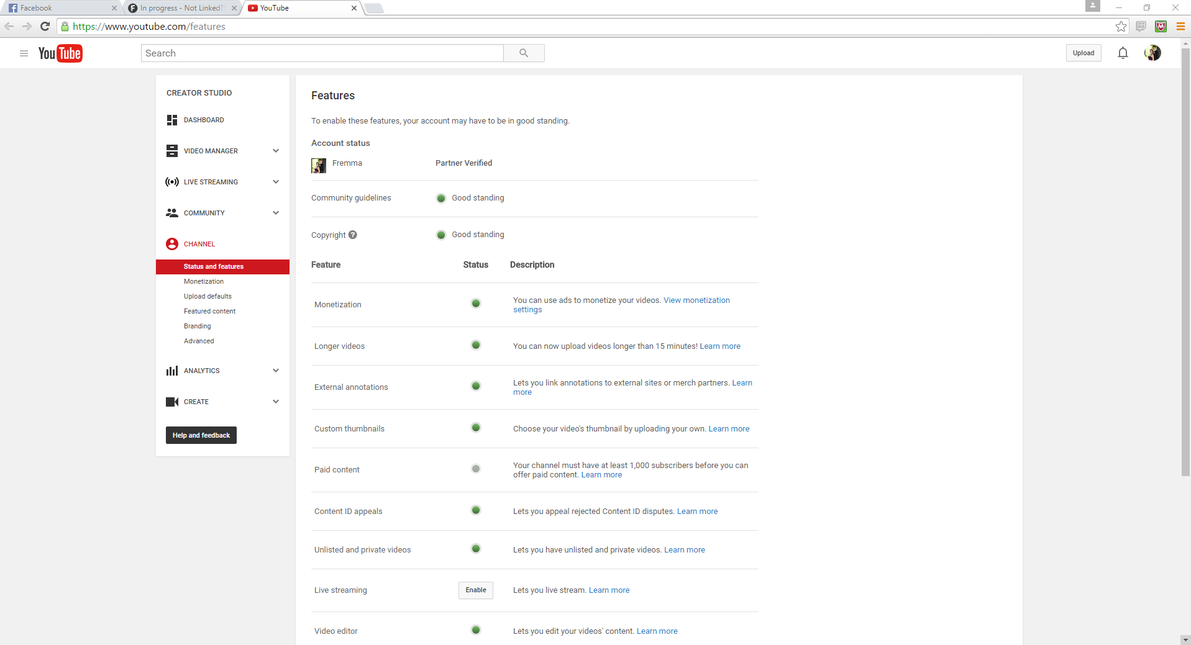
Task: Expand the Video Manager section
Action: 276,151
